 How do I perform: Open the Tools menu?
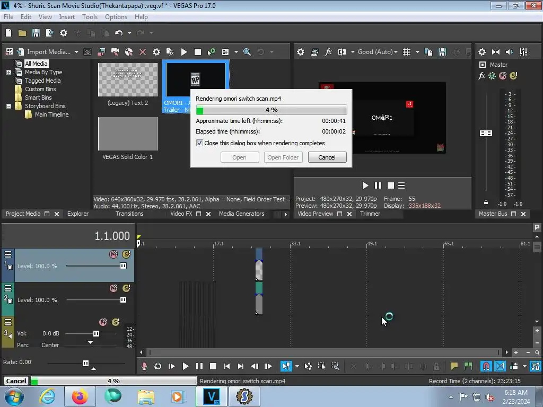pos(90,17)
